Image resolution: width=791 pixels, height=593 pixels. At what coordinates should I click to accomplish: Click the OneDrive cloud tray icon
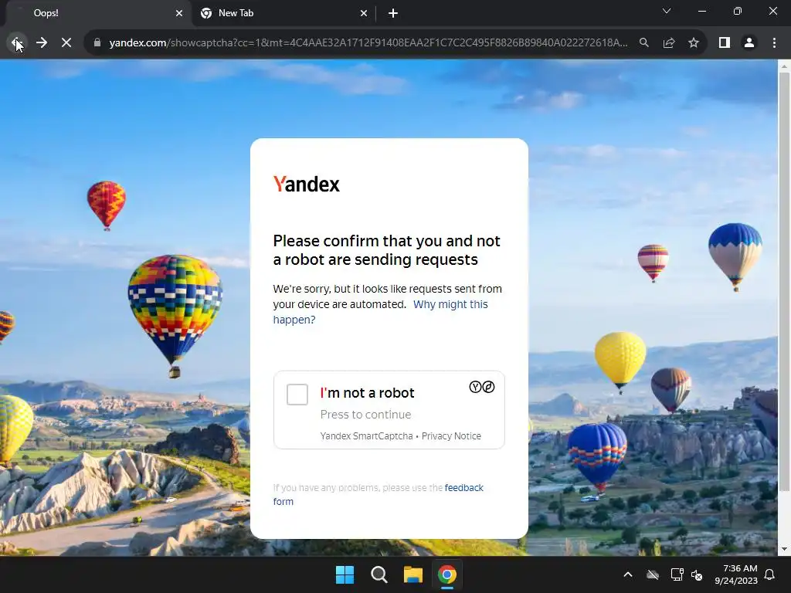click(x=653, y=574)
